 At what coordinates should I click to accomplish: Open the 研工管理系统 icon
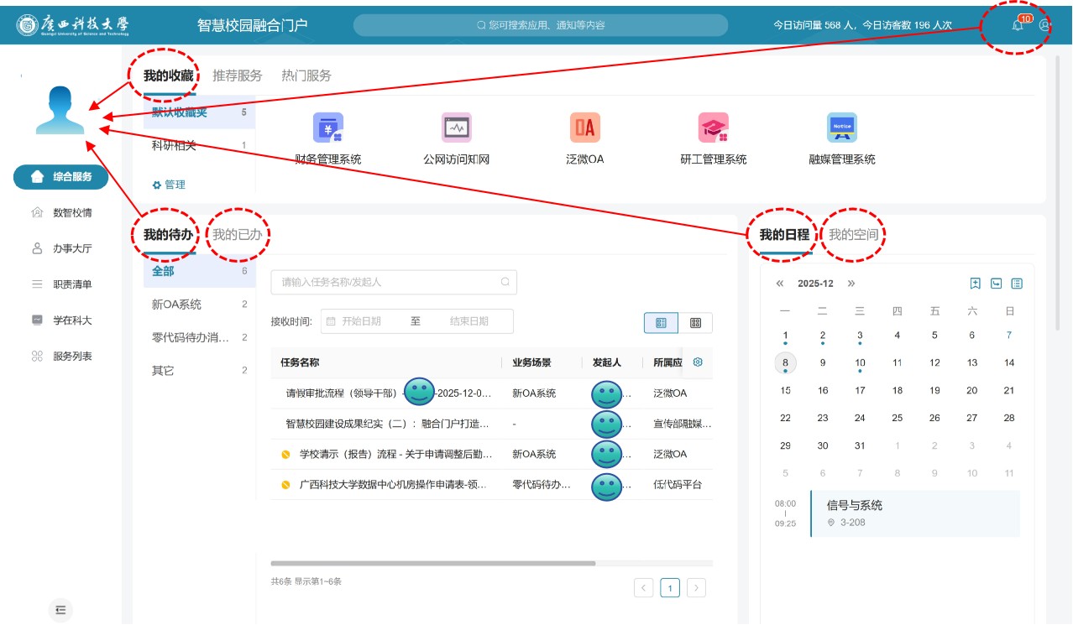[x=713, y=128]
